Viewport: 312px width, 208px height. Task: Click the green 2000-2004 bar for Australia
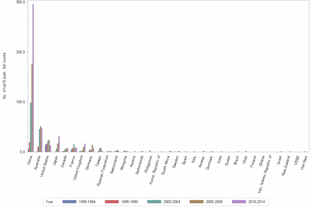39,140
